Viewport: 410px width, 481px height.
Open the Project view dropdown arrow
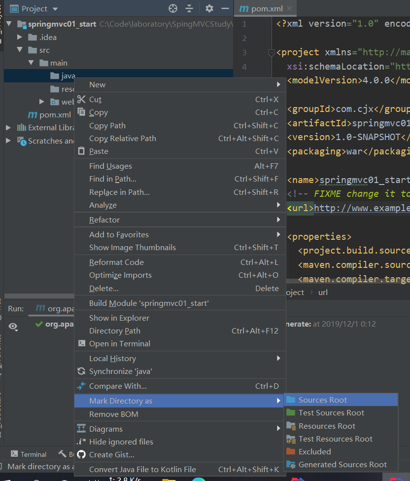55,9
